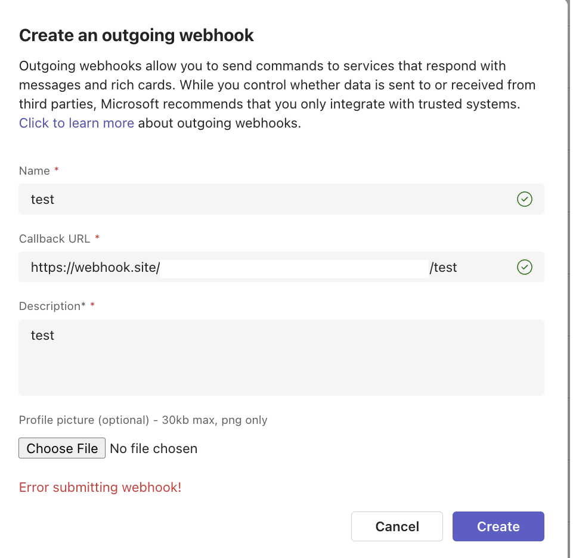
Task: Click the red asterisk beside Callback URL label
Action: point(97,237)
